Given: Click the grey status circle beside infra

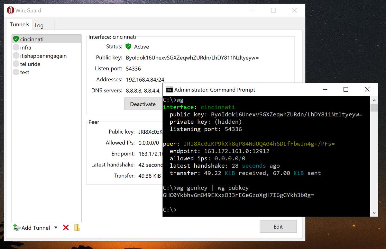Looking at the screenshot, I should (x=16, y=48).
